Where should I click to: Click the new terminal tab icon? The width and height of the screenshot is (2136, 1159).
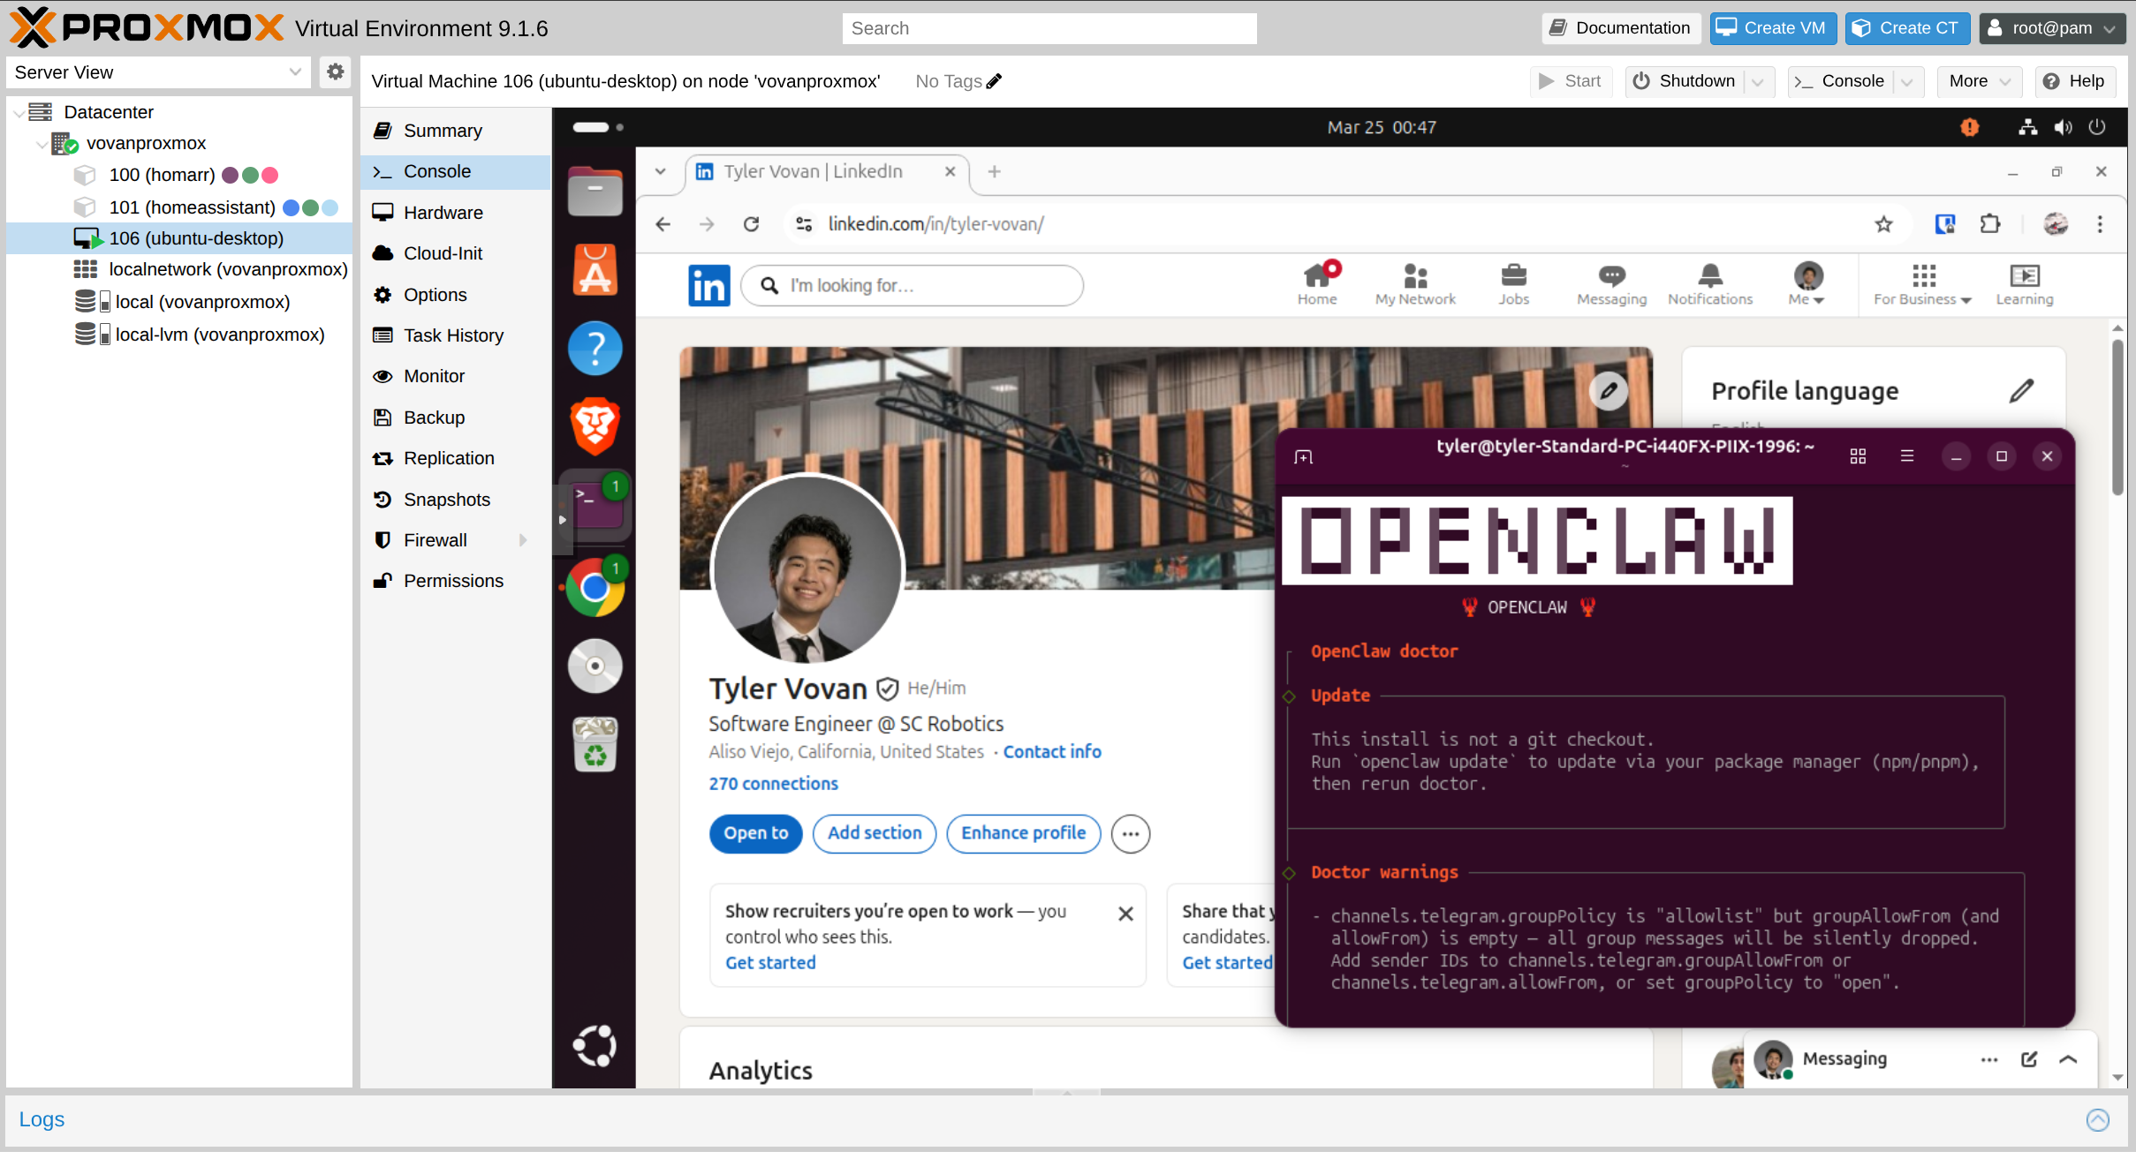[1303, 456]
